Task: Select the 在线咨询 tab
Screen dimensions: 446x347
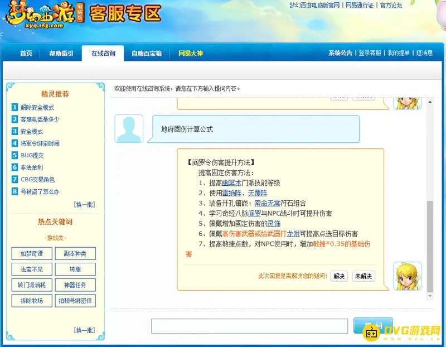Action: pos(103,53)
